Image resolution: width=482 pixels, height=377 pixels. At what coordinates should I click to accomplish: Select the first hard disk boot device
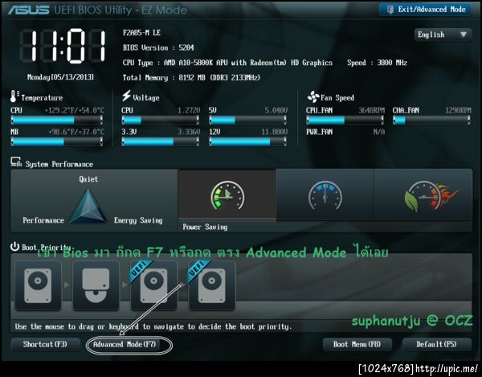(38, 285)
